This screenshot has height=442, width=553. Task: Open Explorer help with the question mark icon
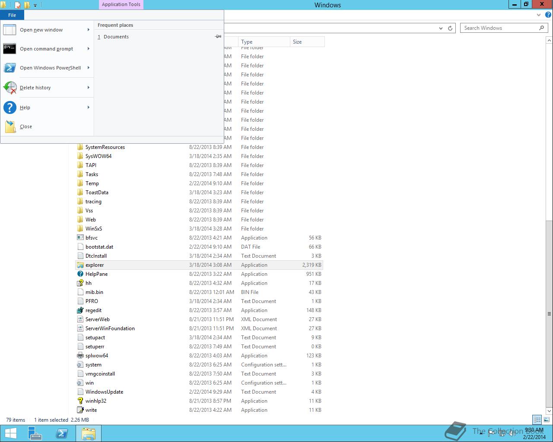548,15
